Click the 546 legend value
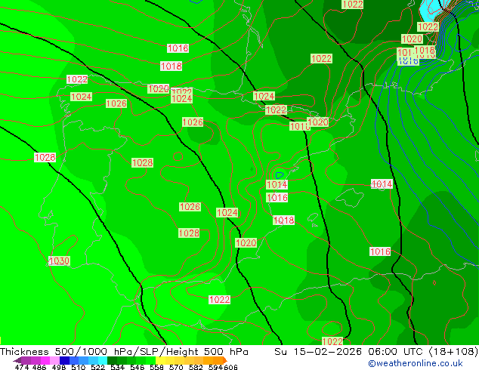This screenshot has height=370, width=479. (x=137, y=367)
